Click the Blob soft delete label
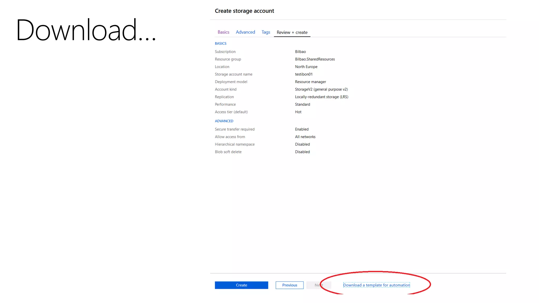This screenshot has width=539, height=303. 228,152
